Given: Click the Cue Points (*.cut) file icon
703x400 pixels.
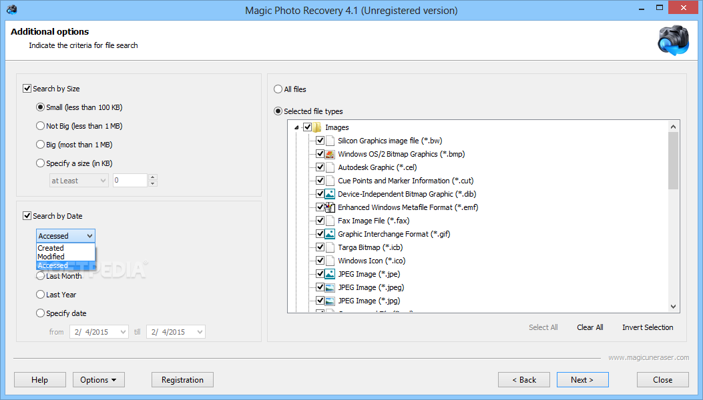Looking at the screenshot, I should tap(330, 181).
